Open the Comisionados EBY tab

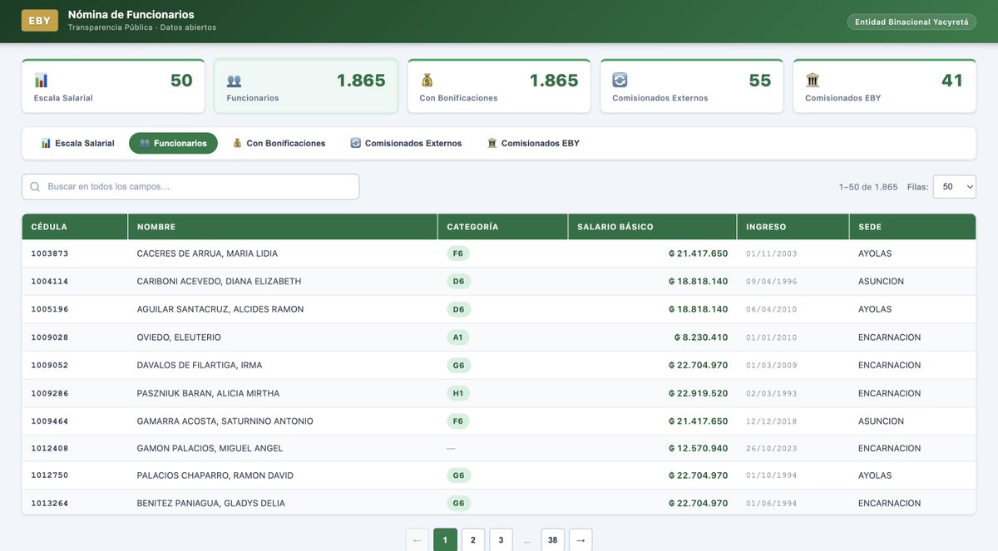(533, 143)
